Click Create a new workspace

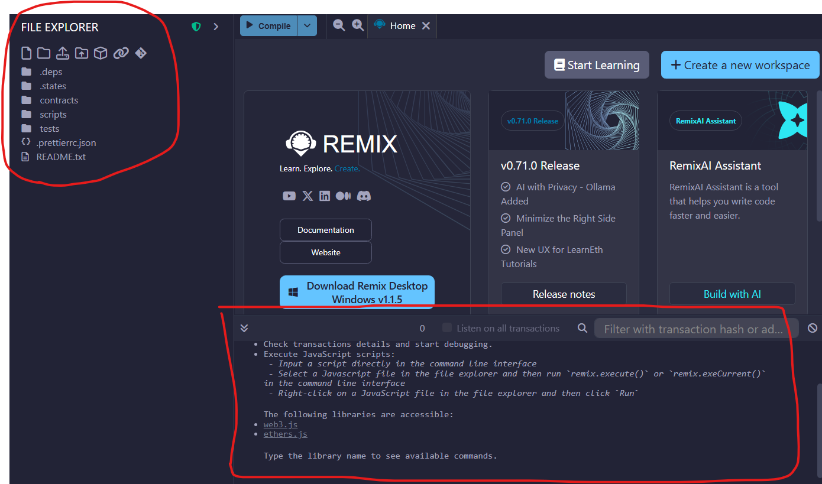pyautogui.click(x=740, y=65)
